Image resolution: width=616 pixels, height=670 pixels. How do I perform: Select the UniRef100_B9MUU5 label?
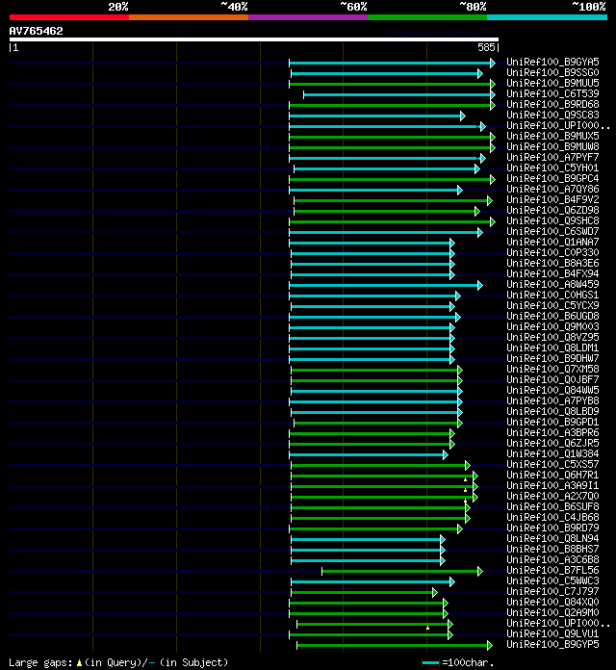pyautogui.click(x=552, y=84)
